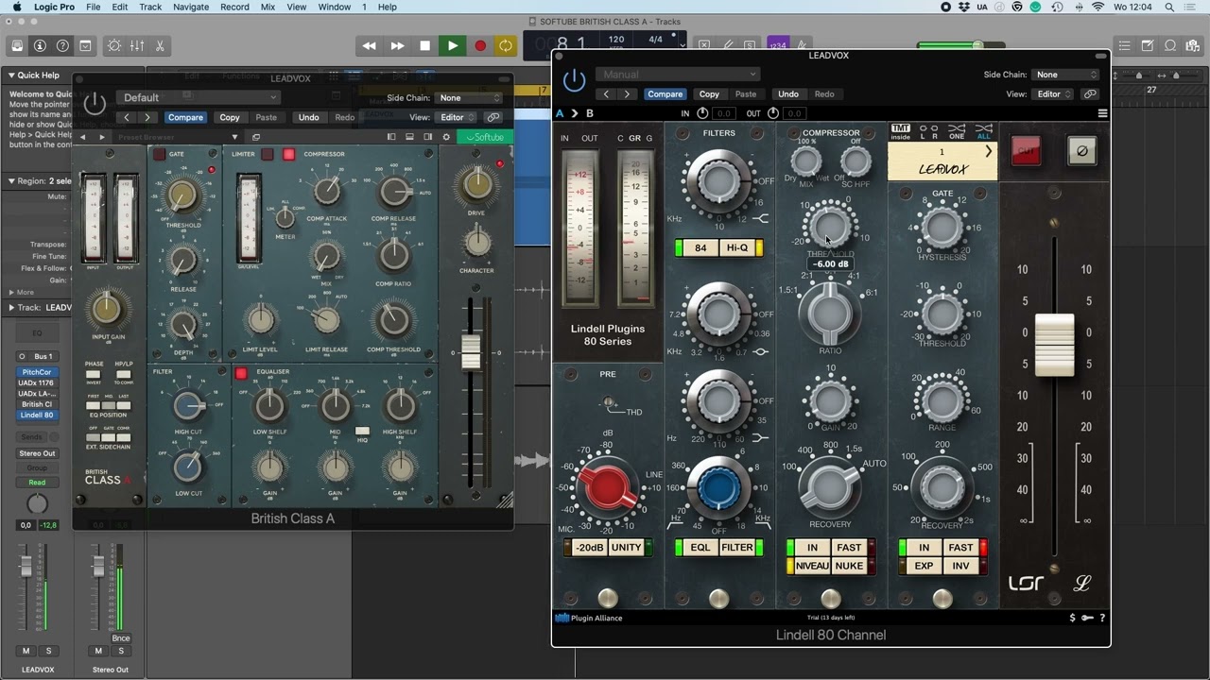
Task: Mute the LEADVOX channel strip
Action: 26,651
